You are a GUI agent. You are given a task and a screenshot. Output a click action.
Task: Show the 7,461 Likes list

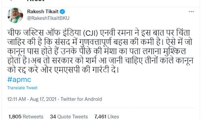[107, 117]
